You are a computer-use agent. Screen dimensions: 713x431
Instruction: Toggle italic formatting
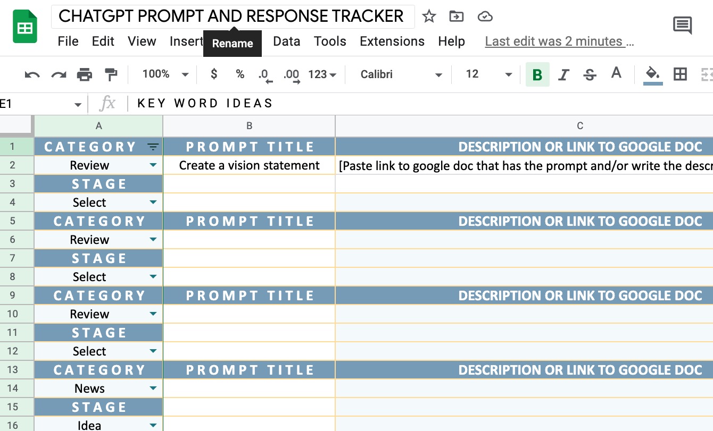pos(563,74)
